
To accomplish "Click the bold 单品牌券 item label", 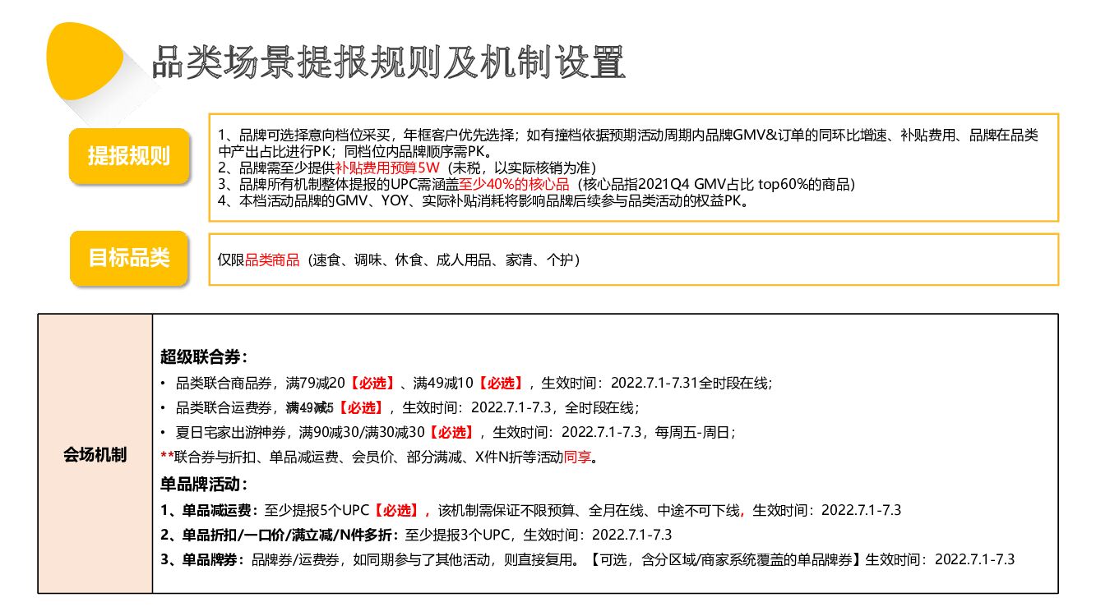I will coord(202,559).
